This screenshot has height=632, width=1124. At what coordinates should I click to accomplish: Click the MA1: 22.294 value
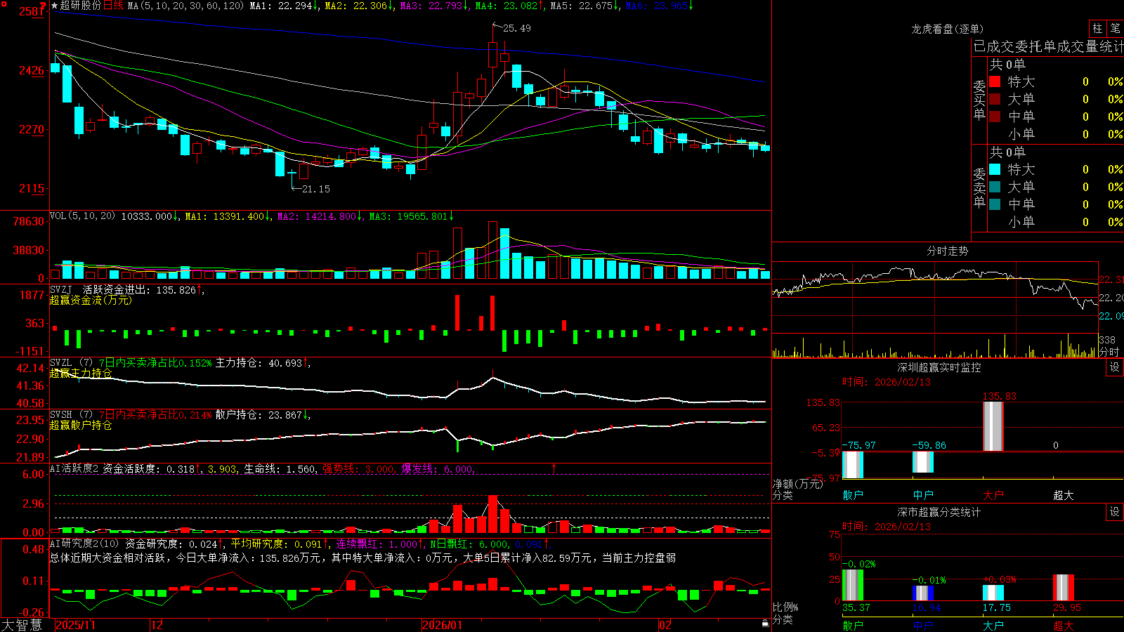click(x=283, y=6)
